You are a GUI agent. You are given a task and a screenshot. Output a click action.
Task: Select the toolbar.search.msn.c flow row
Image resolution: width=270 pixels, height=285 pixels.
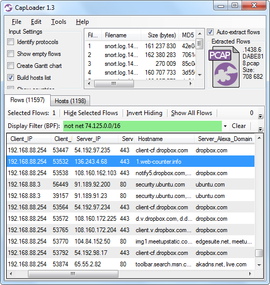pyautogui.click(x=131, y=264)
